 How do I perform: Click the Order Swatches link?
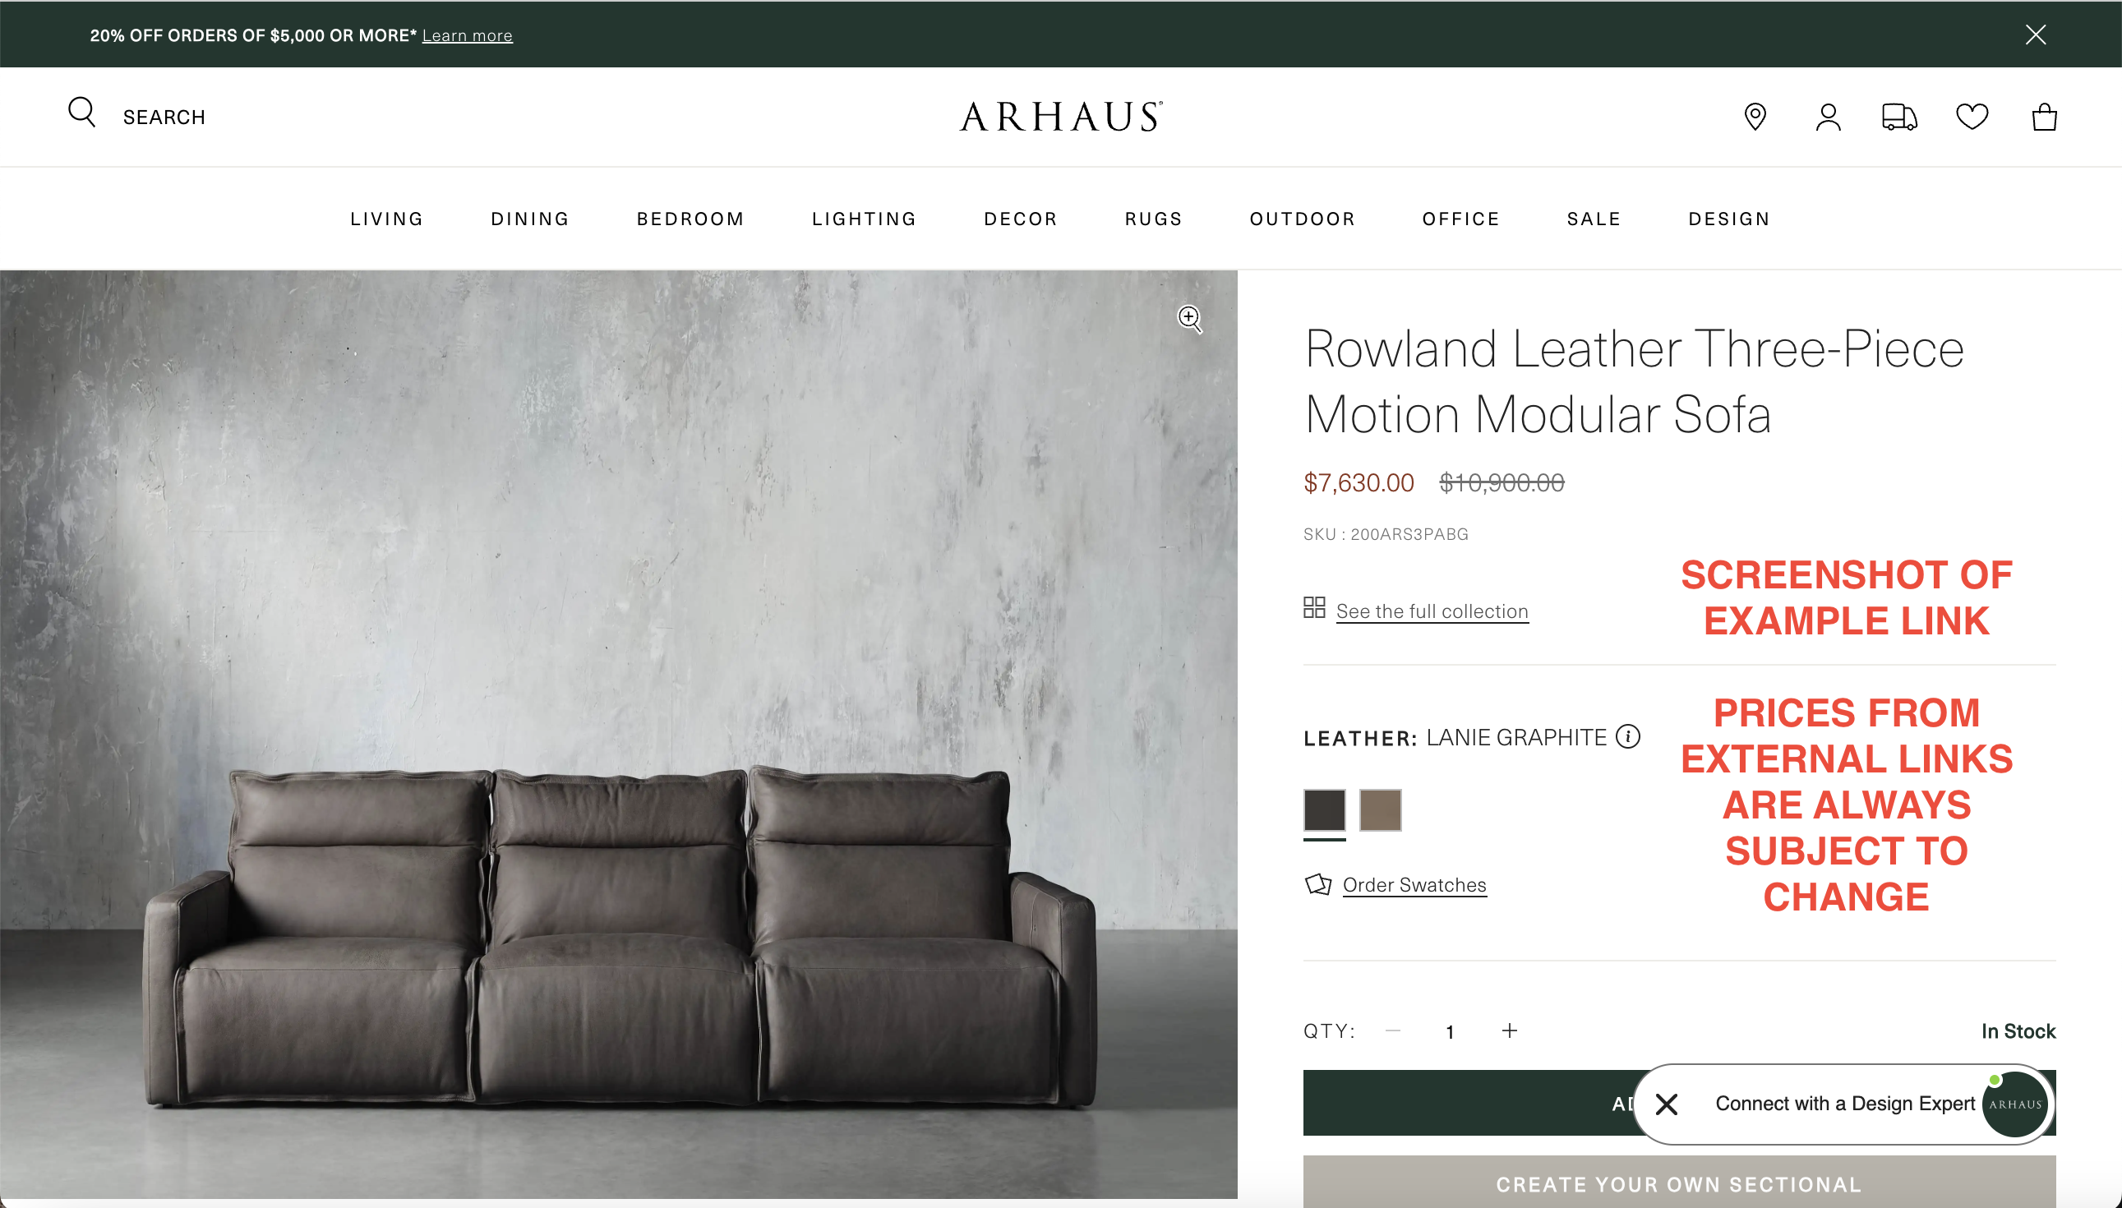pyautogui.click(x=1414, y=885)
